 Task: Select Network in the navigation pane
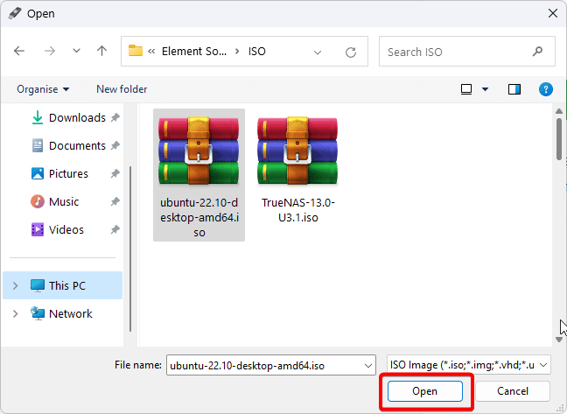point(61,313)
